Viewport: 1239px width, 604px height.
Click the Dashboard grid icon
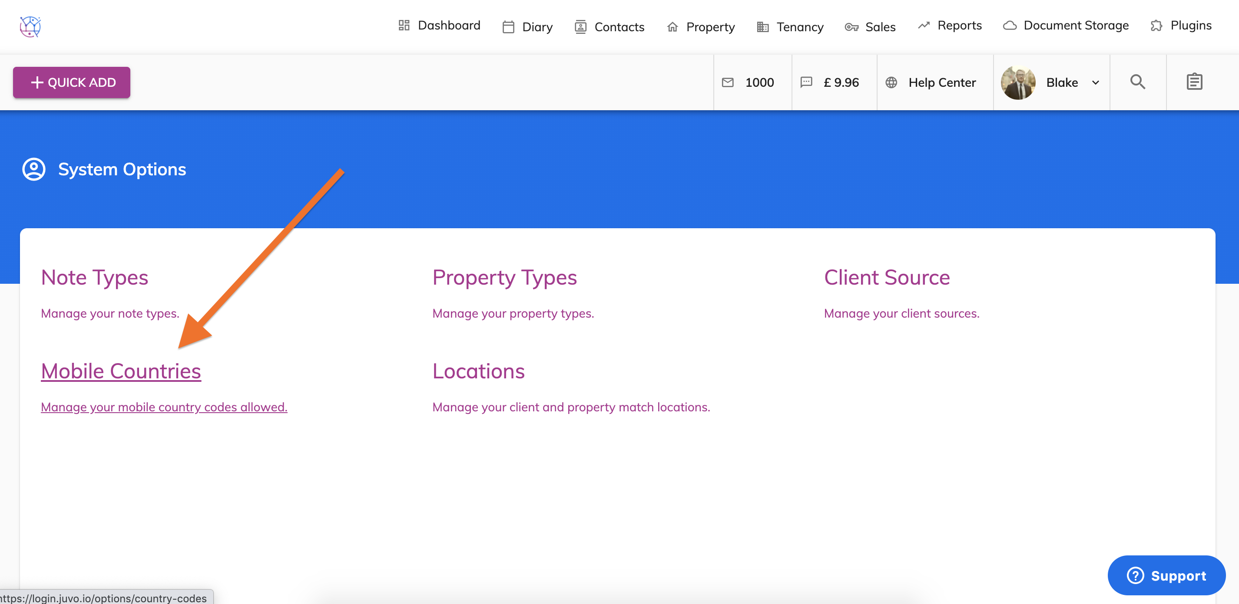pos(404,26)
